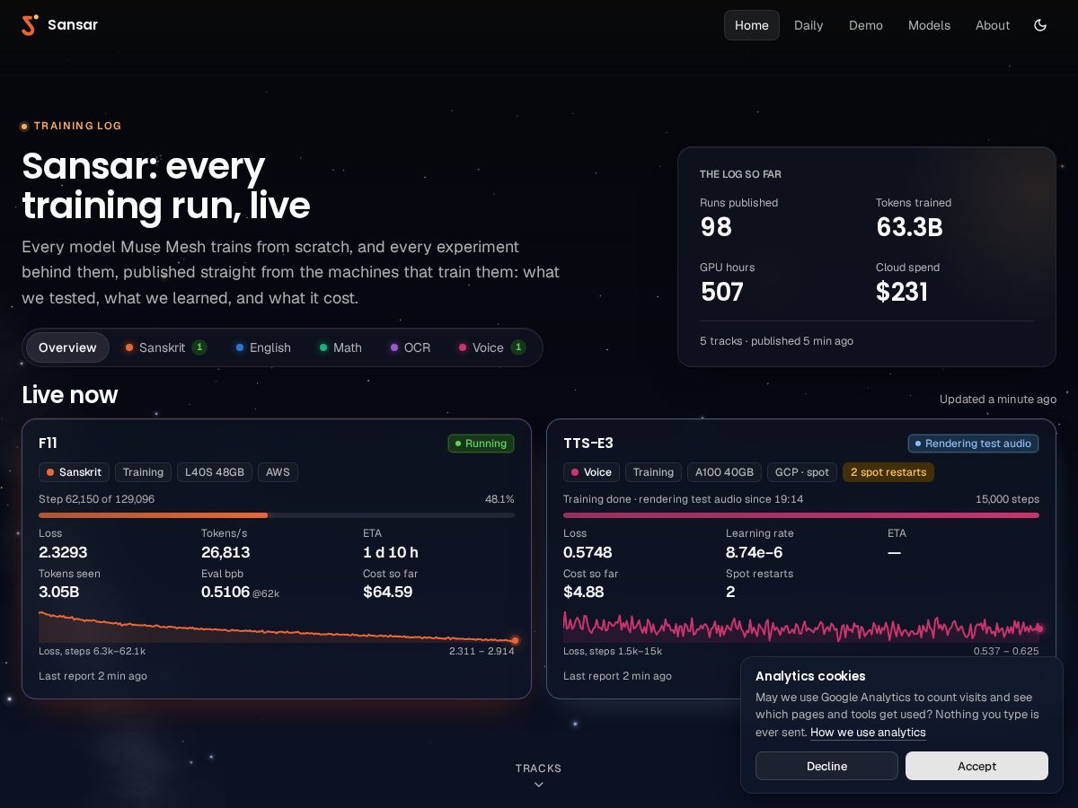Click the F11 loss sparkline chart
Image resolution: width=1078 pixels, height=808 pixels.
click(x=277, y=627)
